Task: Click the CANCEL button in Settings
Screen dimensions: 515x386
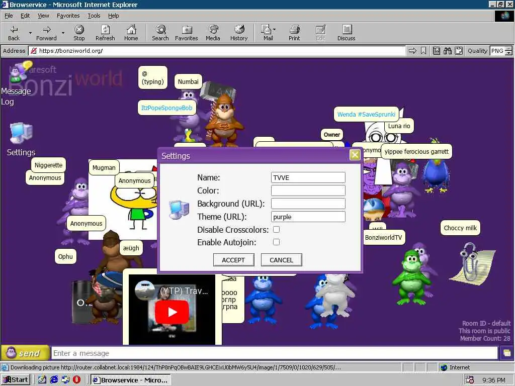Action: (x=282, y=260)
